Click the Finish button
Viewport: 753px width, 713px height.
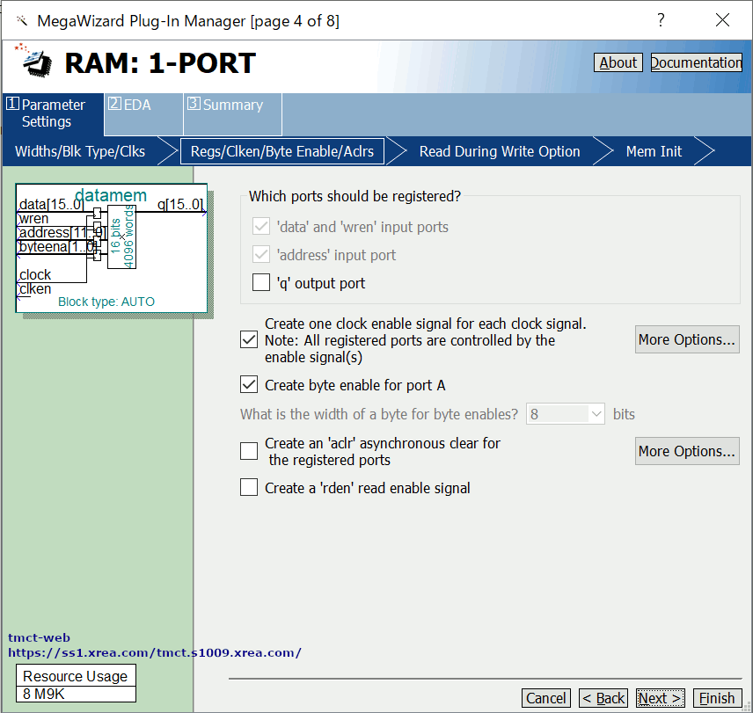point(718,698)
